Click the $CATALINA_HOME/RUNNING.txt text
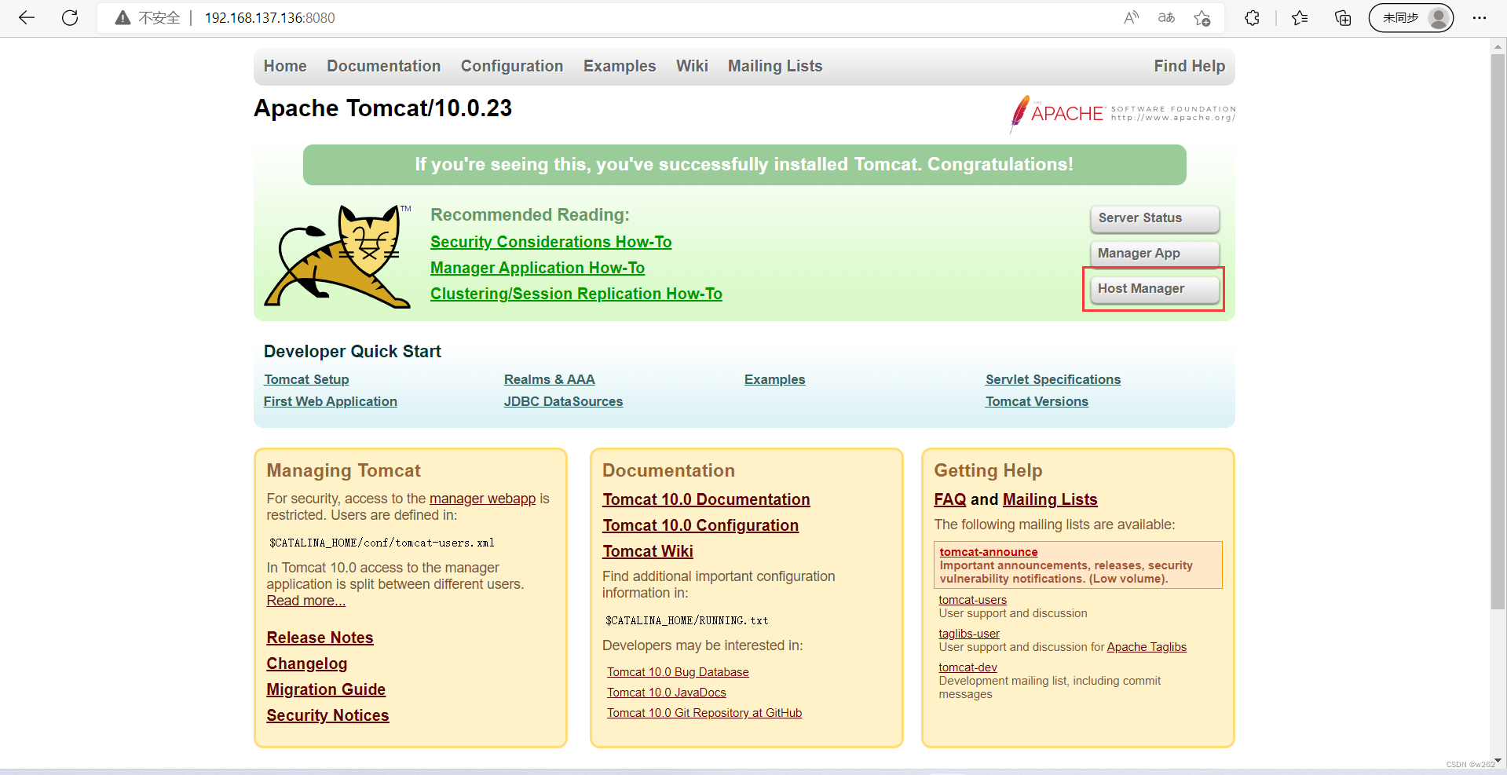The image size is (1507, 775). [x=686, y=620]
